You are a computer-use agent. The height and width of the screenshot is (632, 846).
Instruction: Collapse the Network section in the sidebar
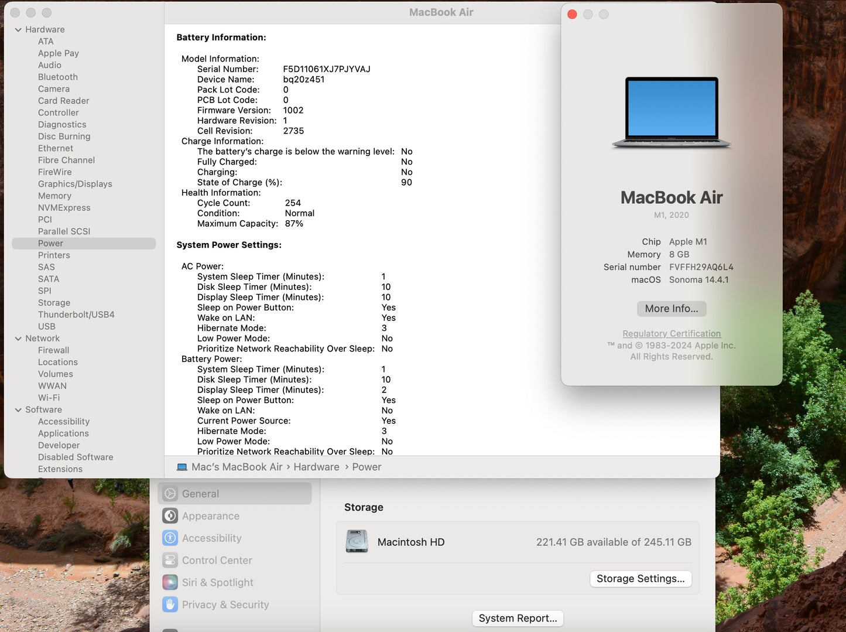click(18, 339)
